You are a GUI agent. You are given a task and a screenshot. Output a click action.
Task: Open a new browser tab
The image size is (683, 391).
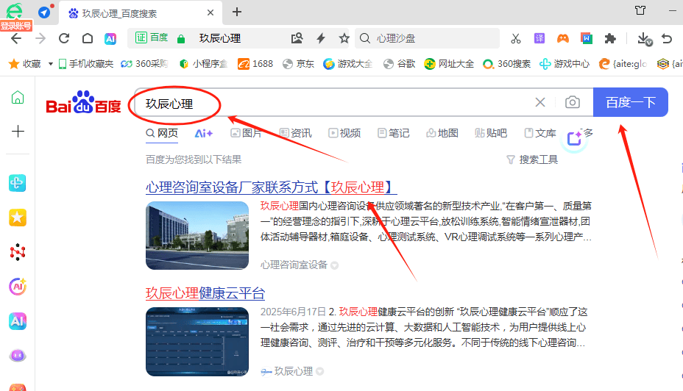(237, 12)
